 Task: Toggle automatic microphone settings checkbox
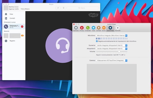(97, 41)
